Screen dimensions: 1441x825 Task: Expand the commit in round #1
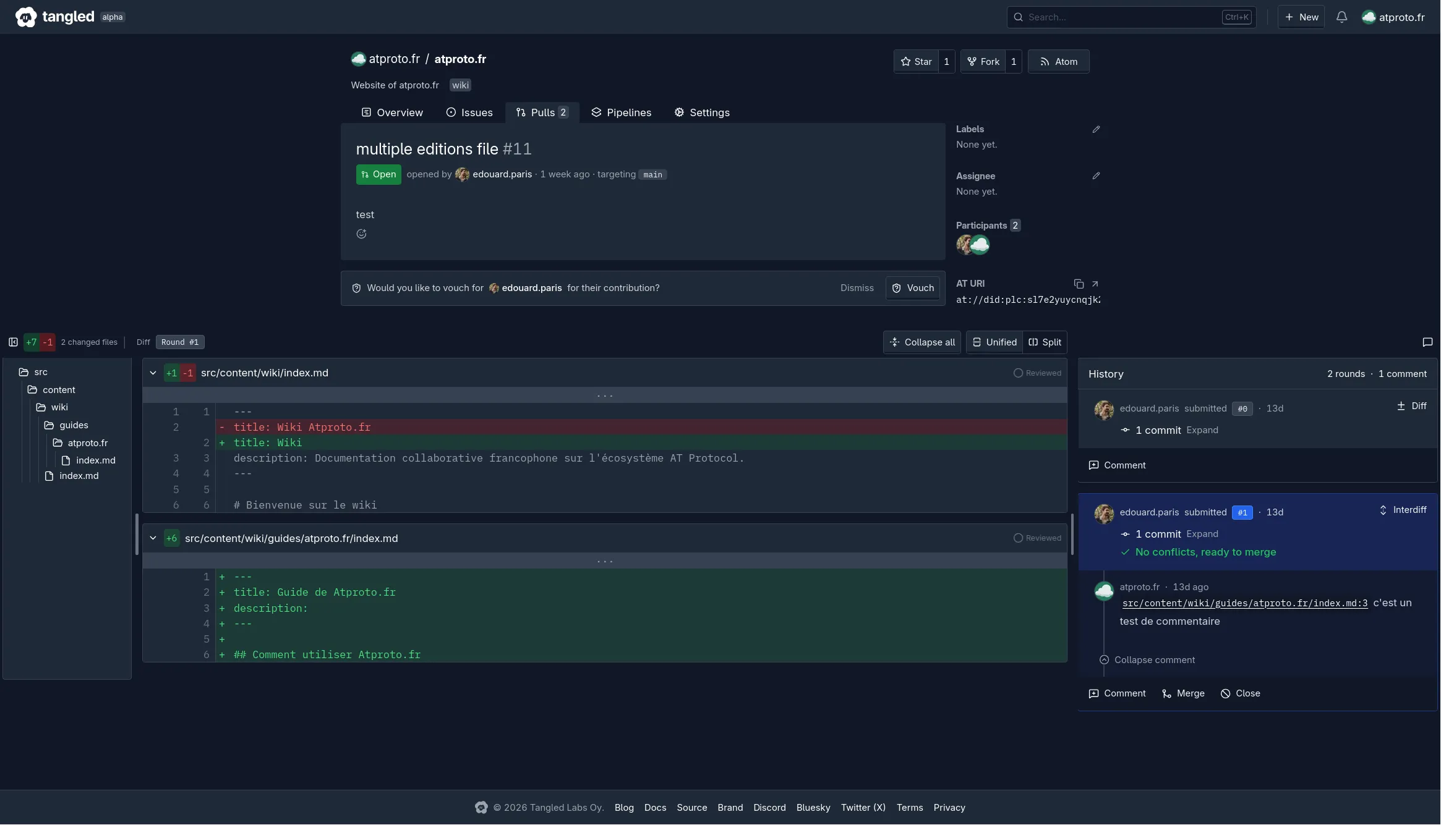(x=1202, y=534)
